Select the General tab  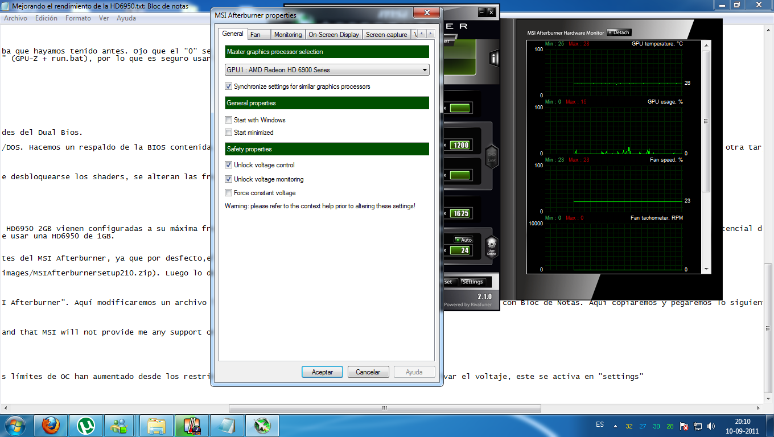coord(233,34)
